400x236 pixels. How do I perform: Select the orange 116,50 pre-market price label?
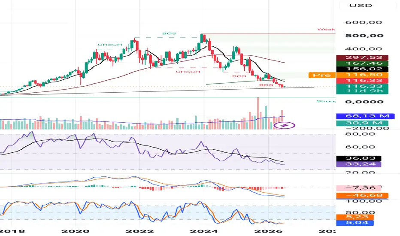[362, 75]
